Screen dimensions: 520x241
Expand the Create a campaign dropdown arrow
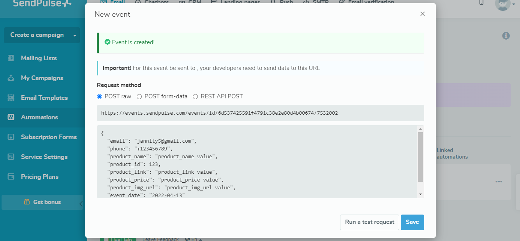(74, 35)
